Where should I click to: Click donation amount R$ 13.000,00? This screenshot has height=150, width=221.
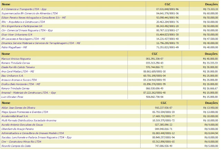click(x=211, y=112)
